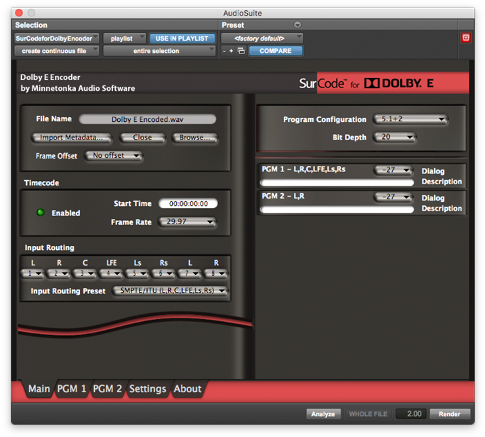Open PGM 2 dialog level dropdown

(x=394, y=196)
